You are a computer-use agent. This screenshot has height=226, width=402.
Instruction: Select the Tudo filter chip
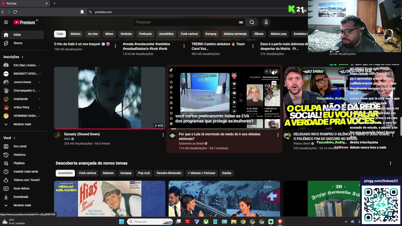(x=60, y=34)
